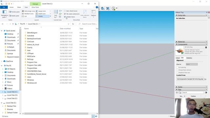Screen dimensions: 210x118
Task: Open Local Disk (D:) in navigation pane
Action: [x=12, y=95]
